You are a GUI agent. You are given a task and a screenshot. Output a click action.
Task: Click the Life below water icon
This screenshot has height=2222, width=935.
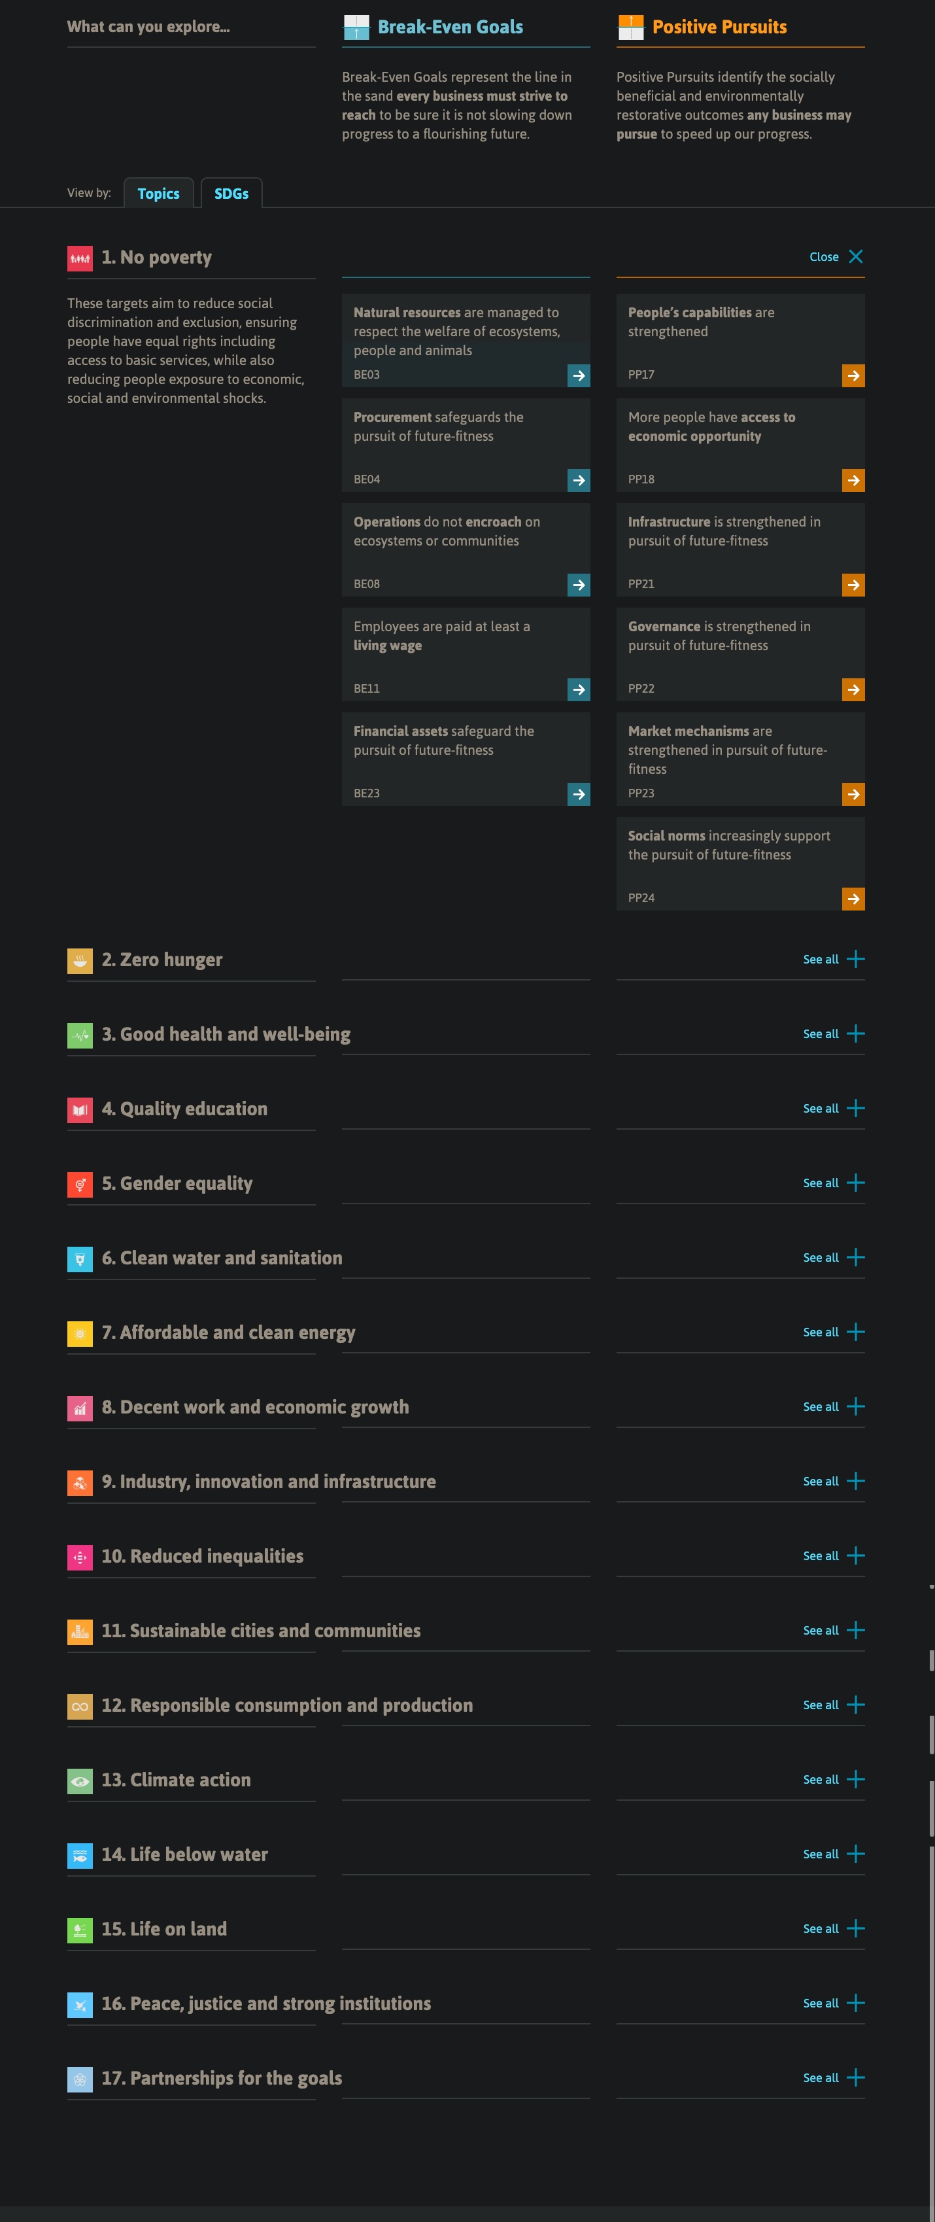tap(80, 1856)
